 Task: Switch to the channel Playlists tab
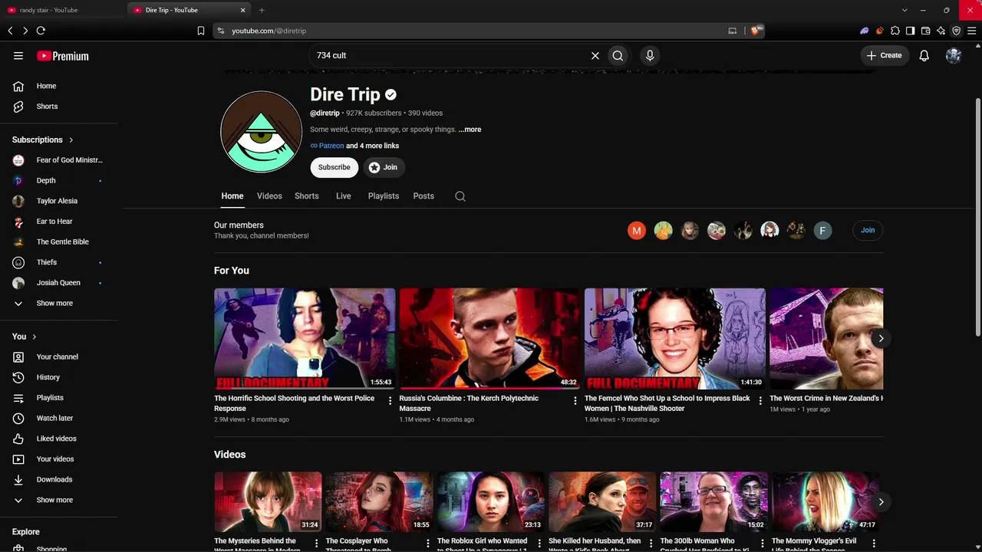[384, 196]
